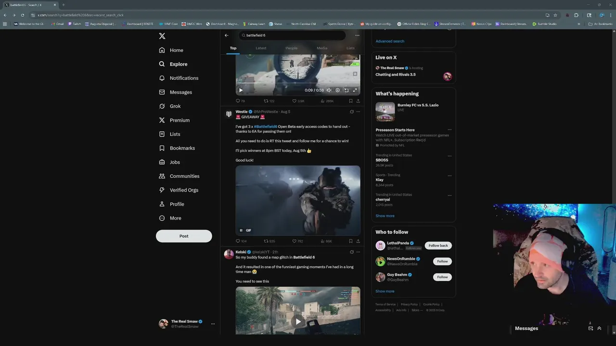
Task: Open Home from the sidebar
Action: [171, 50]
